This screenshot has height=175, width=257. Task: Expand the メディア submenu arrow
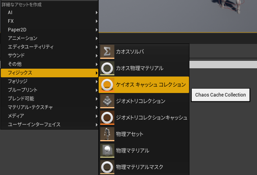click(x=97, y=116)
